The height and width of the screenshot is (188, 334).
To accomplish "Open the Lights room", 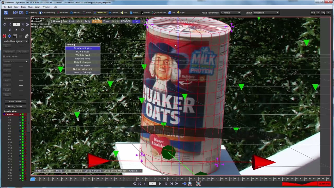I will pos(181,13).
